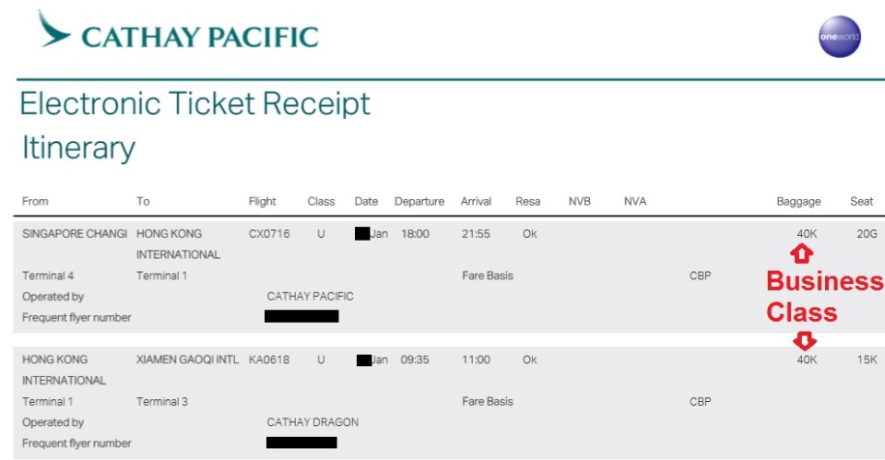This screenshot has width=885, height=460.
Task: Click the red Business Class annotation text
Action: (x=822, y=297)
